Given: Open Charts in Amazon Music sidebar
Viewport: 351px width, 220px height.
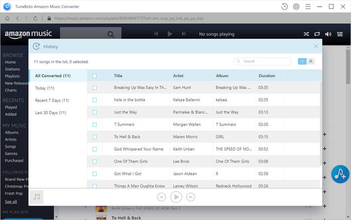Looking at the screenshot, I should click(11, 90).
